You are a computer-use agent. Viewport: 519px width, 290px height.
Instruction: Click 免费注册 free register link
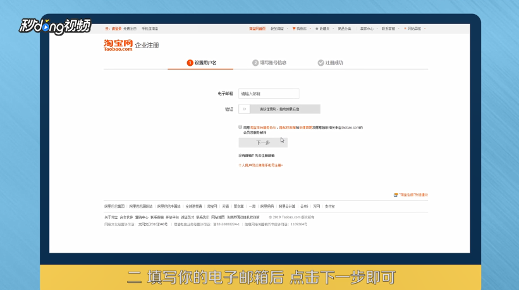pos(130,29)
